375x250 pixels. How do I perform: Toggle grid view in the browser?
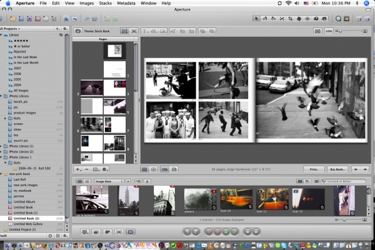coord(78,181)
